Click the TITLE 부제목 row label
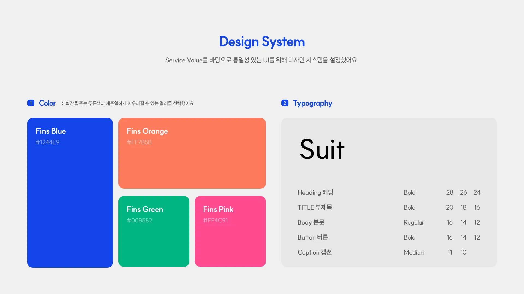 click(315, 207)
